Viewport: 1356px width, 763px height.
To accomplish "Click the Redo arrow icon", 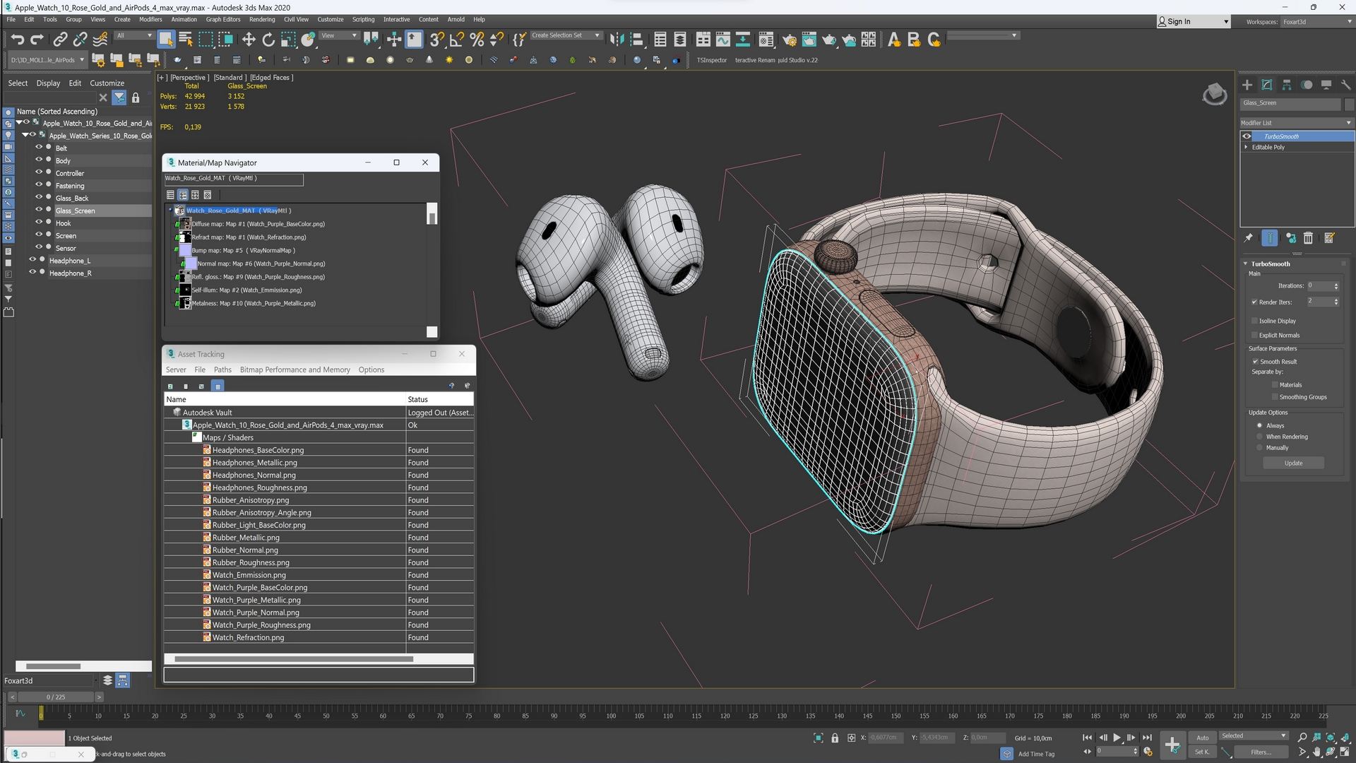I will pos(37,40).
